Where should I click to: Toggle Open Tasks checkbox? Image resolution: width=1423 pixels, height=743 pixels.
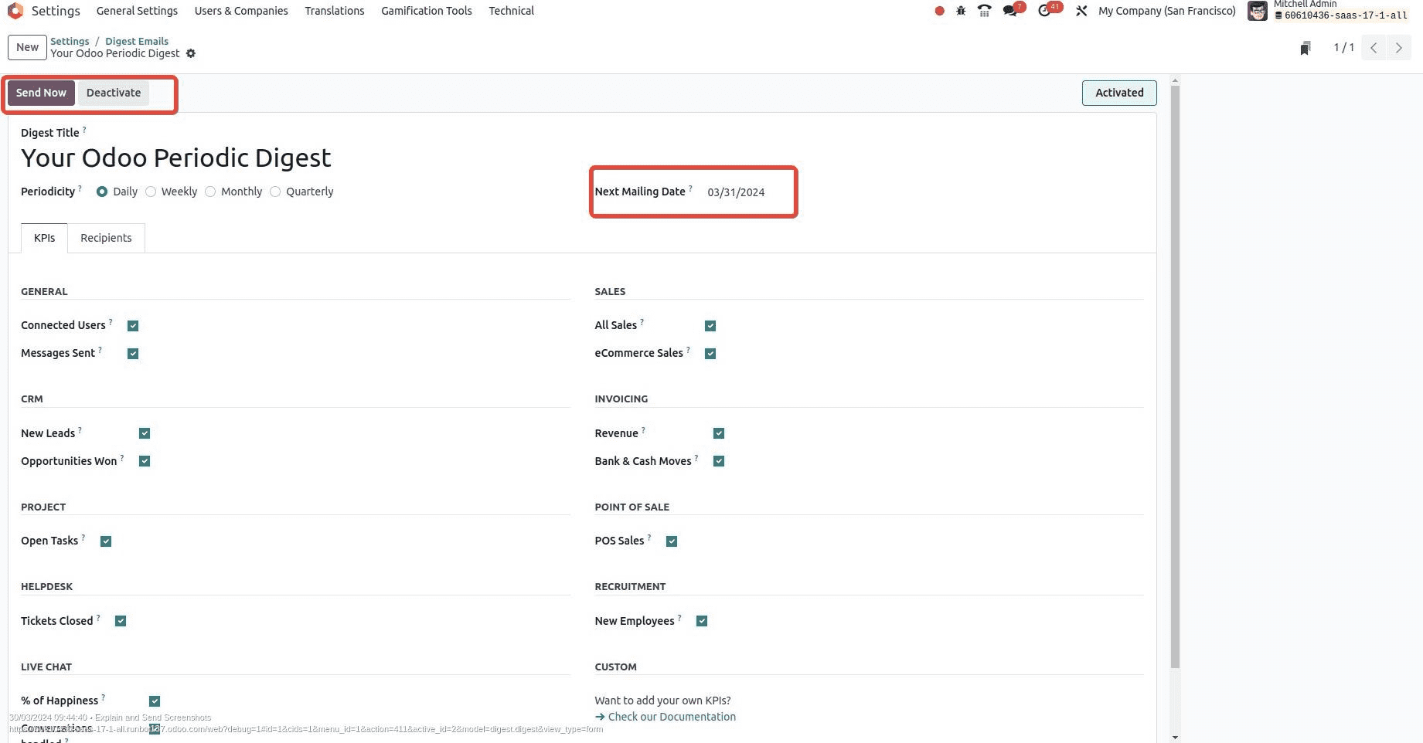[106, 541]
